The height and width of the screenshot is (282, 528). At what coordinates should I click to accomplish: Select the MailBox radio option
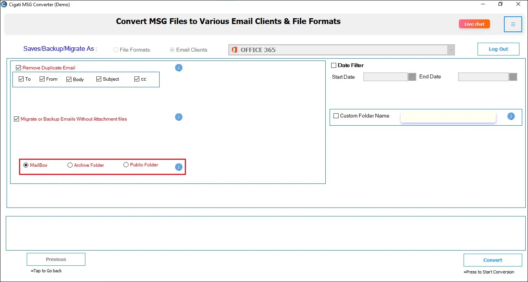pyautogui.click(x=26, y=165)
